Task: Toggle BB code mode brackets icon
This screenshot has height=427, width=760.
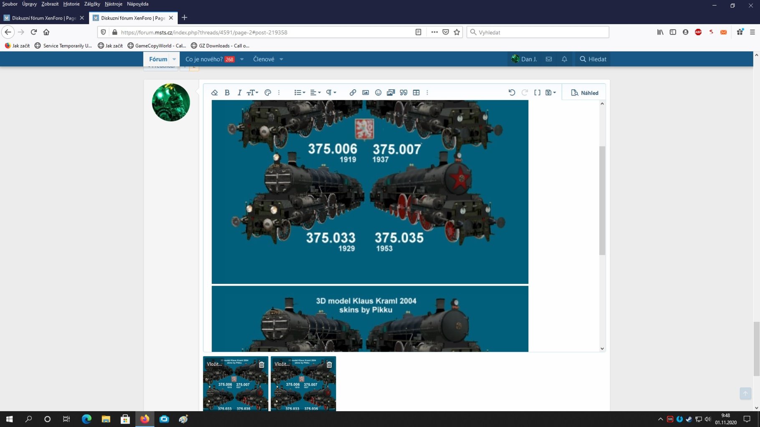Action: (537, 93)
